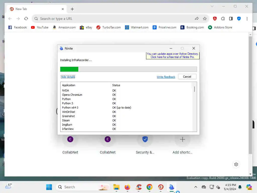Minimize the Ninite window

[x=171, y=49]
